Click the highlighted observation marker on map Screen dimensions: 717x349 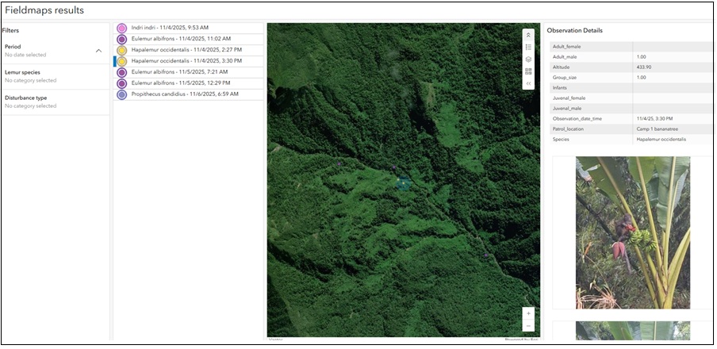405,183
